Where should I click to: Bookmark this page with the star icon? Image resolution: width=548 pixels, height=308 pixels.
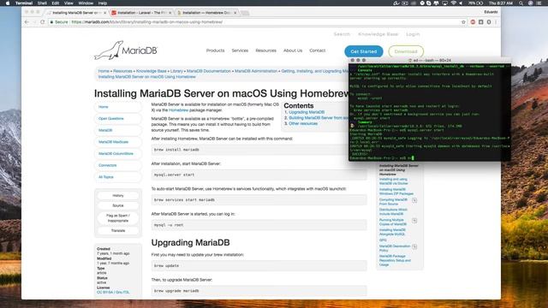click(x=463, y=22)
